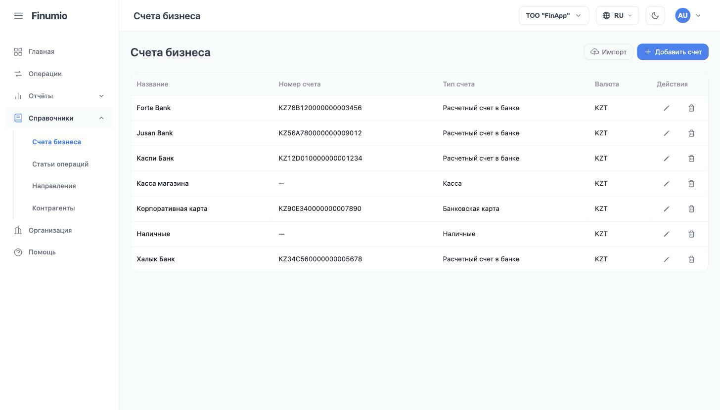
Task: Delete the Jusan Bank account
Action: click(691, 133)
